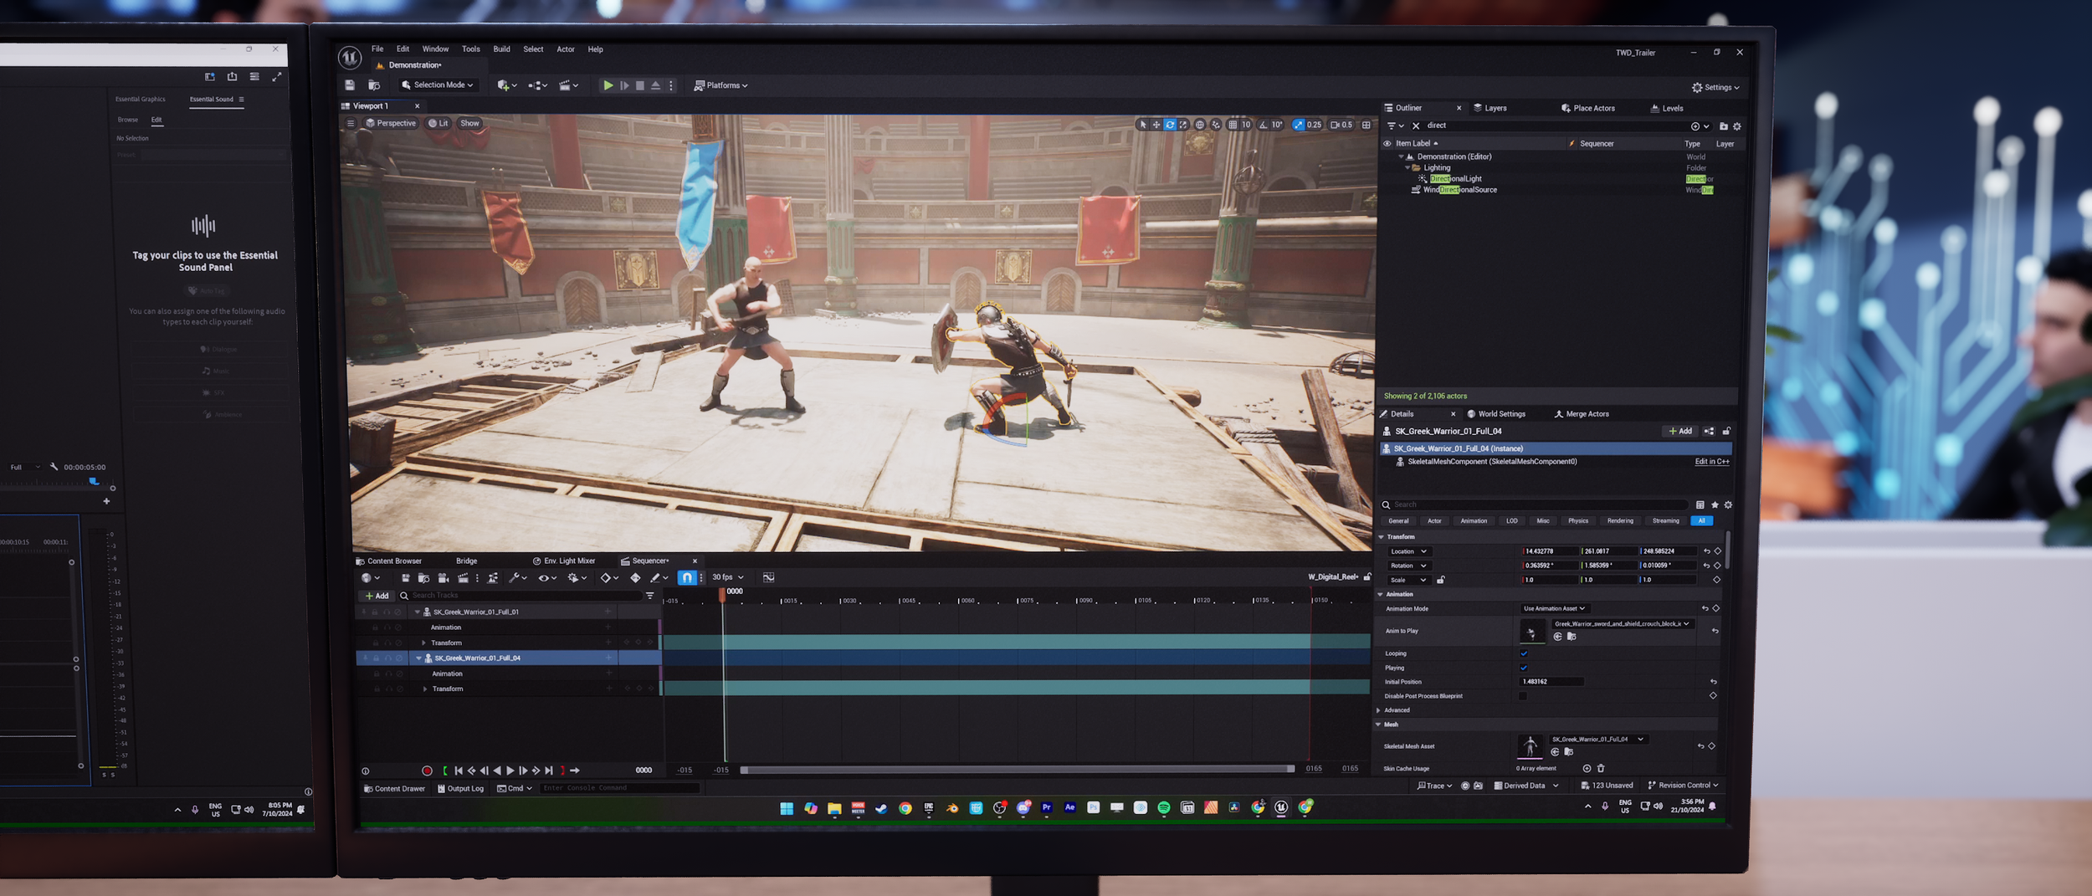Click the 123 Unsaved status button

coord(1607,786)
